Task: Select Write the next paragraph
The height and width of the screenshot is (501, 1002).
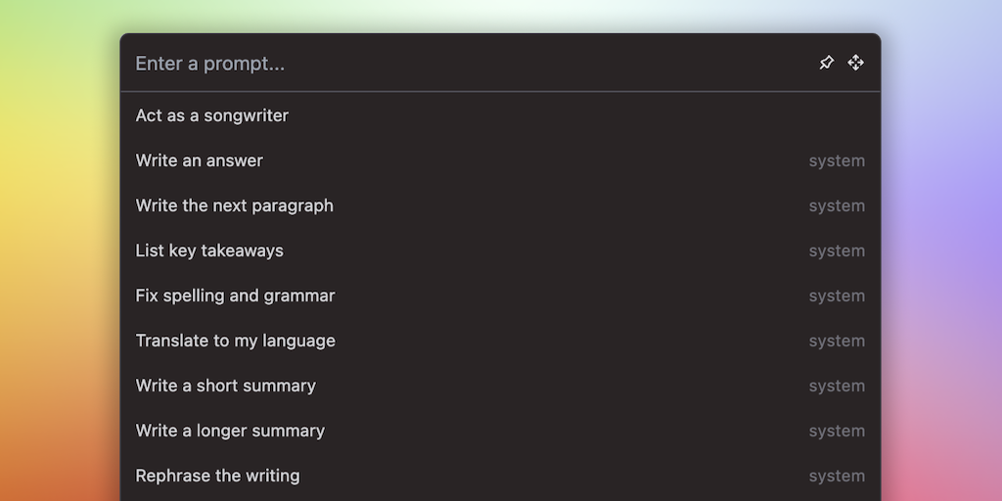Action: pos(235,205)
